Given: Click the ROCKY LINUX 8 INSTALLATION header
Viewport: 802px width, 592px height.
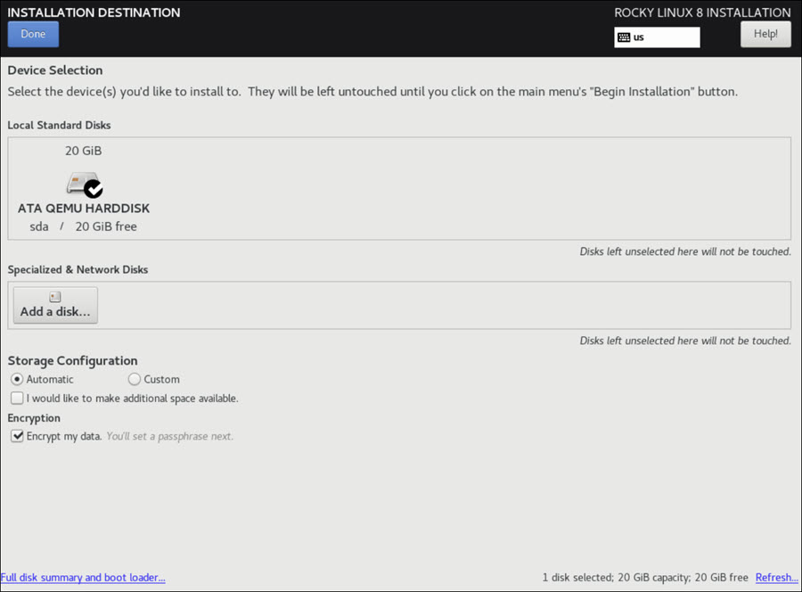Looking at the screenshot, I should pos(702,12).
